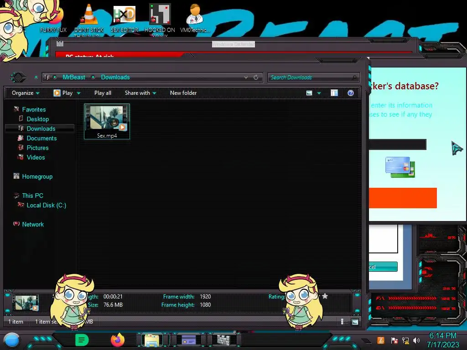467x350 pixels.
Task: Expand the Play dropdown arrow
Action: pos(78,93)
